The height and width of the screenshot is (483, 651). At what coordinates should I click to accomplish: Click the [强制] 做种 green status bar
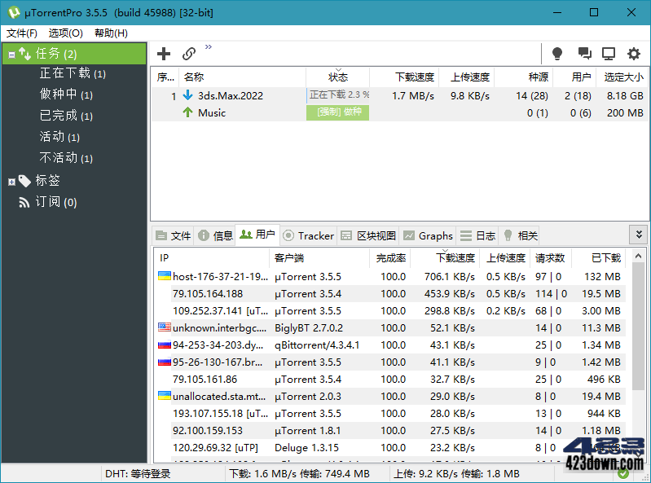pyautogui.click(x=338, y=112)
